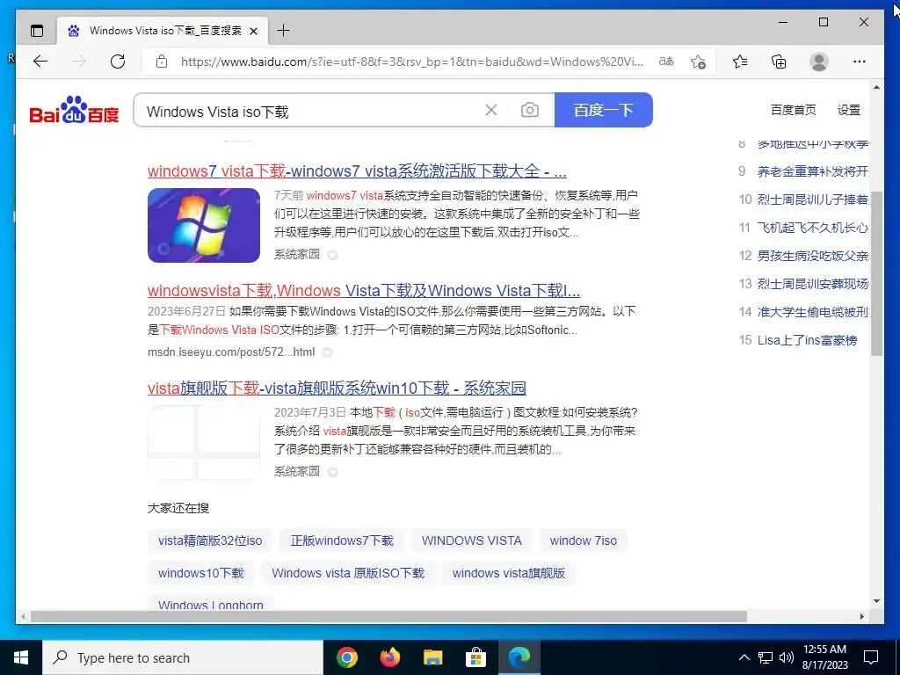Open hot topic 11 飞机起飞不久

812,228
